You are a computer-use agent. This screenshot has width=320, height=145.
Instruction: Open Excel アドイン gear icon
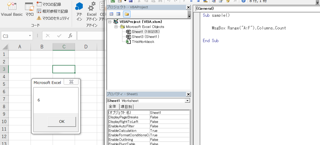tap(92, 11)
